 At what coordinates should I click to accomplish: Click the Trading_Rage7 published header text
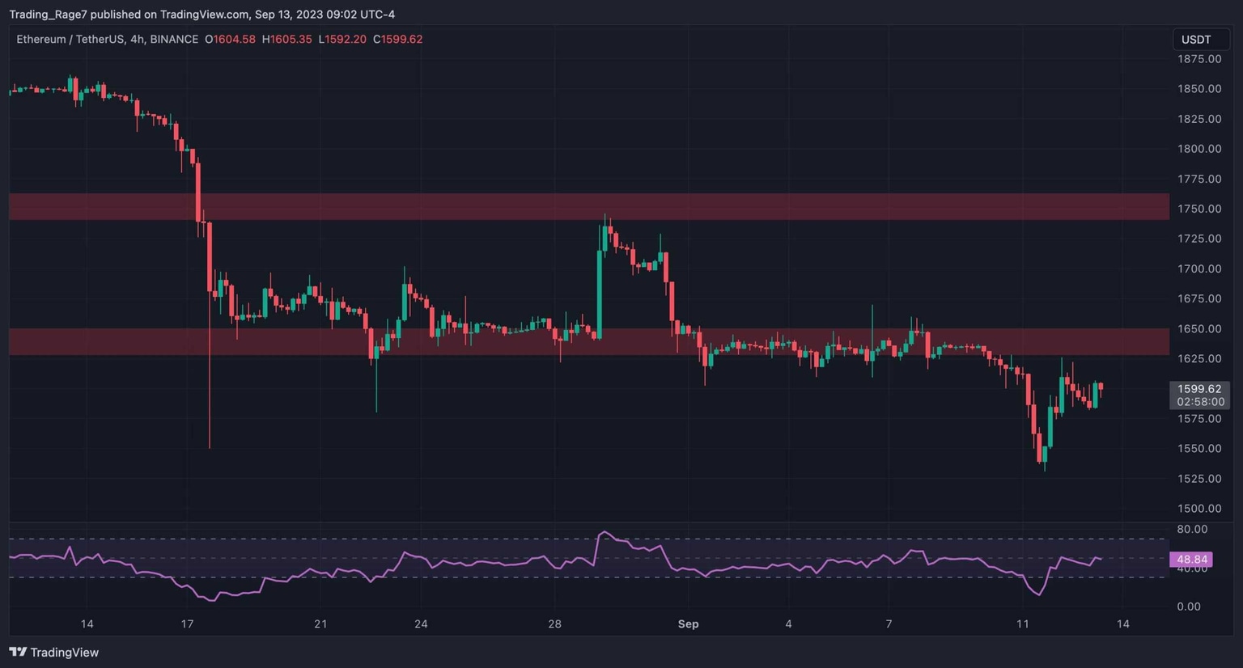click(202, 14)
